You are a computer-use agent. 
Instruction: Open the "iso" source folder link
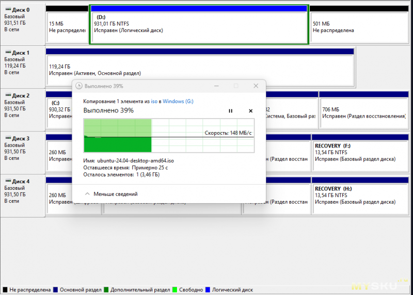(x=153, y=102)
